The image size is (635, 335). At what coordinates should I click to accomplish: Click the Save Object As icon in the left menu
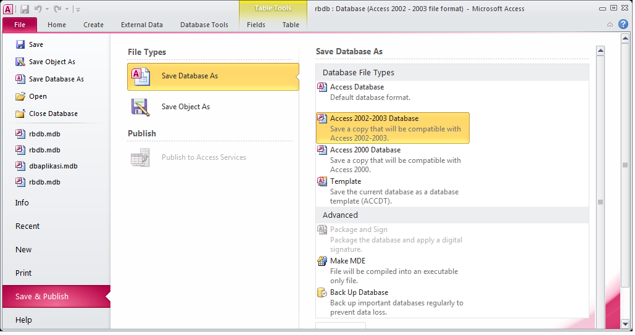point(20,62)
